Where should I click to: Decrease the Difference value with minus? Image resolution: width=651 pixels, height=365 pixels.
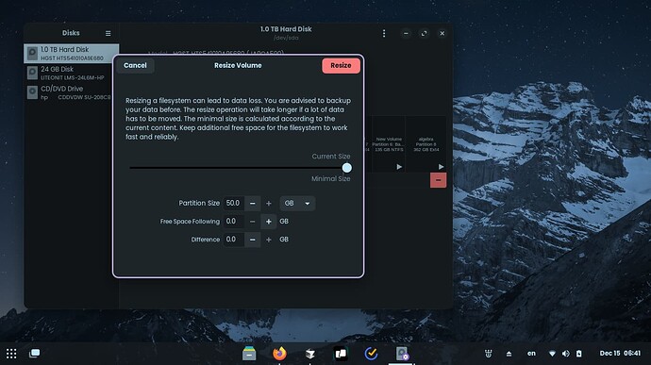pos(253,240)
